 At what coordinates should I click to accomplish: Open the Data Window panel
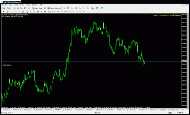click(x=18, y=8)
